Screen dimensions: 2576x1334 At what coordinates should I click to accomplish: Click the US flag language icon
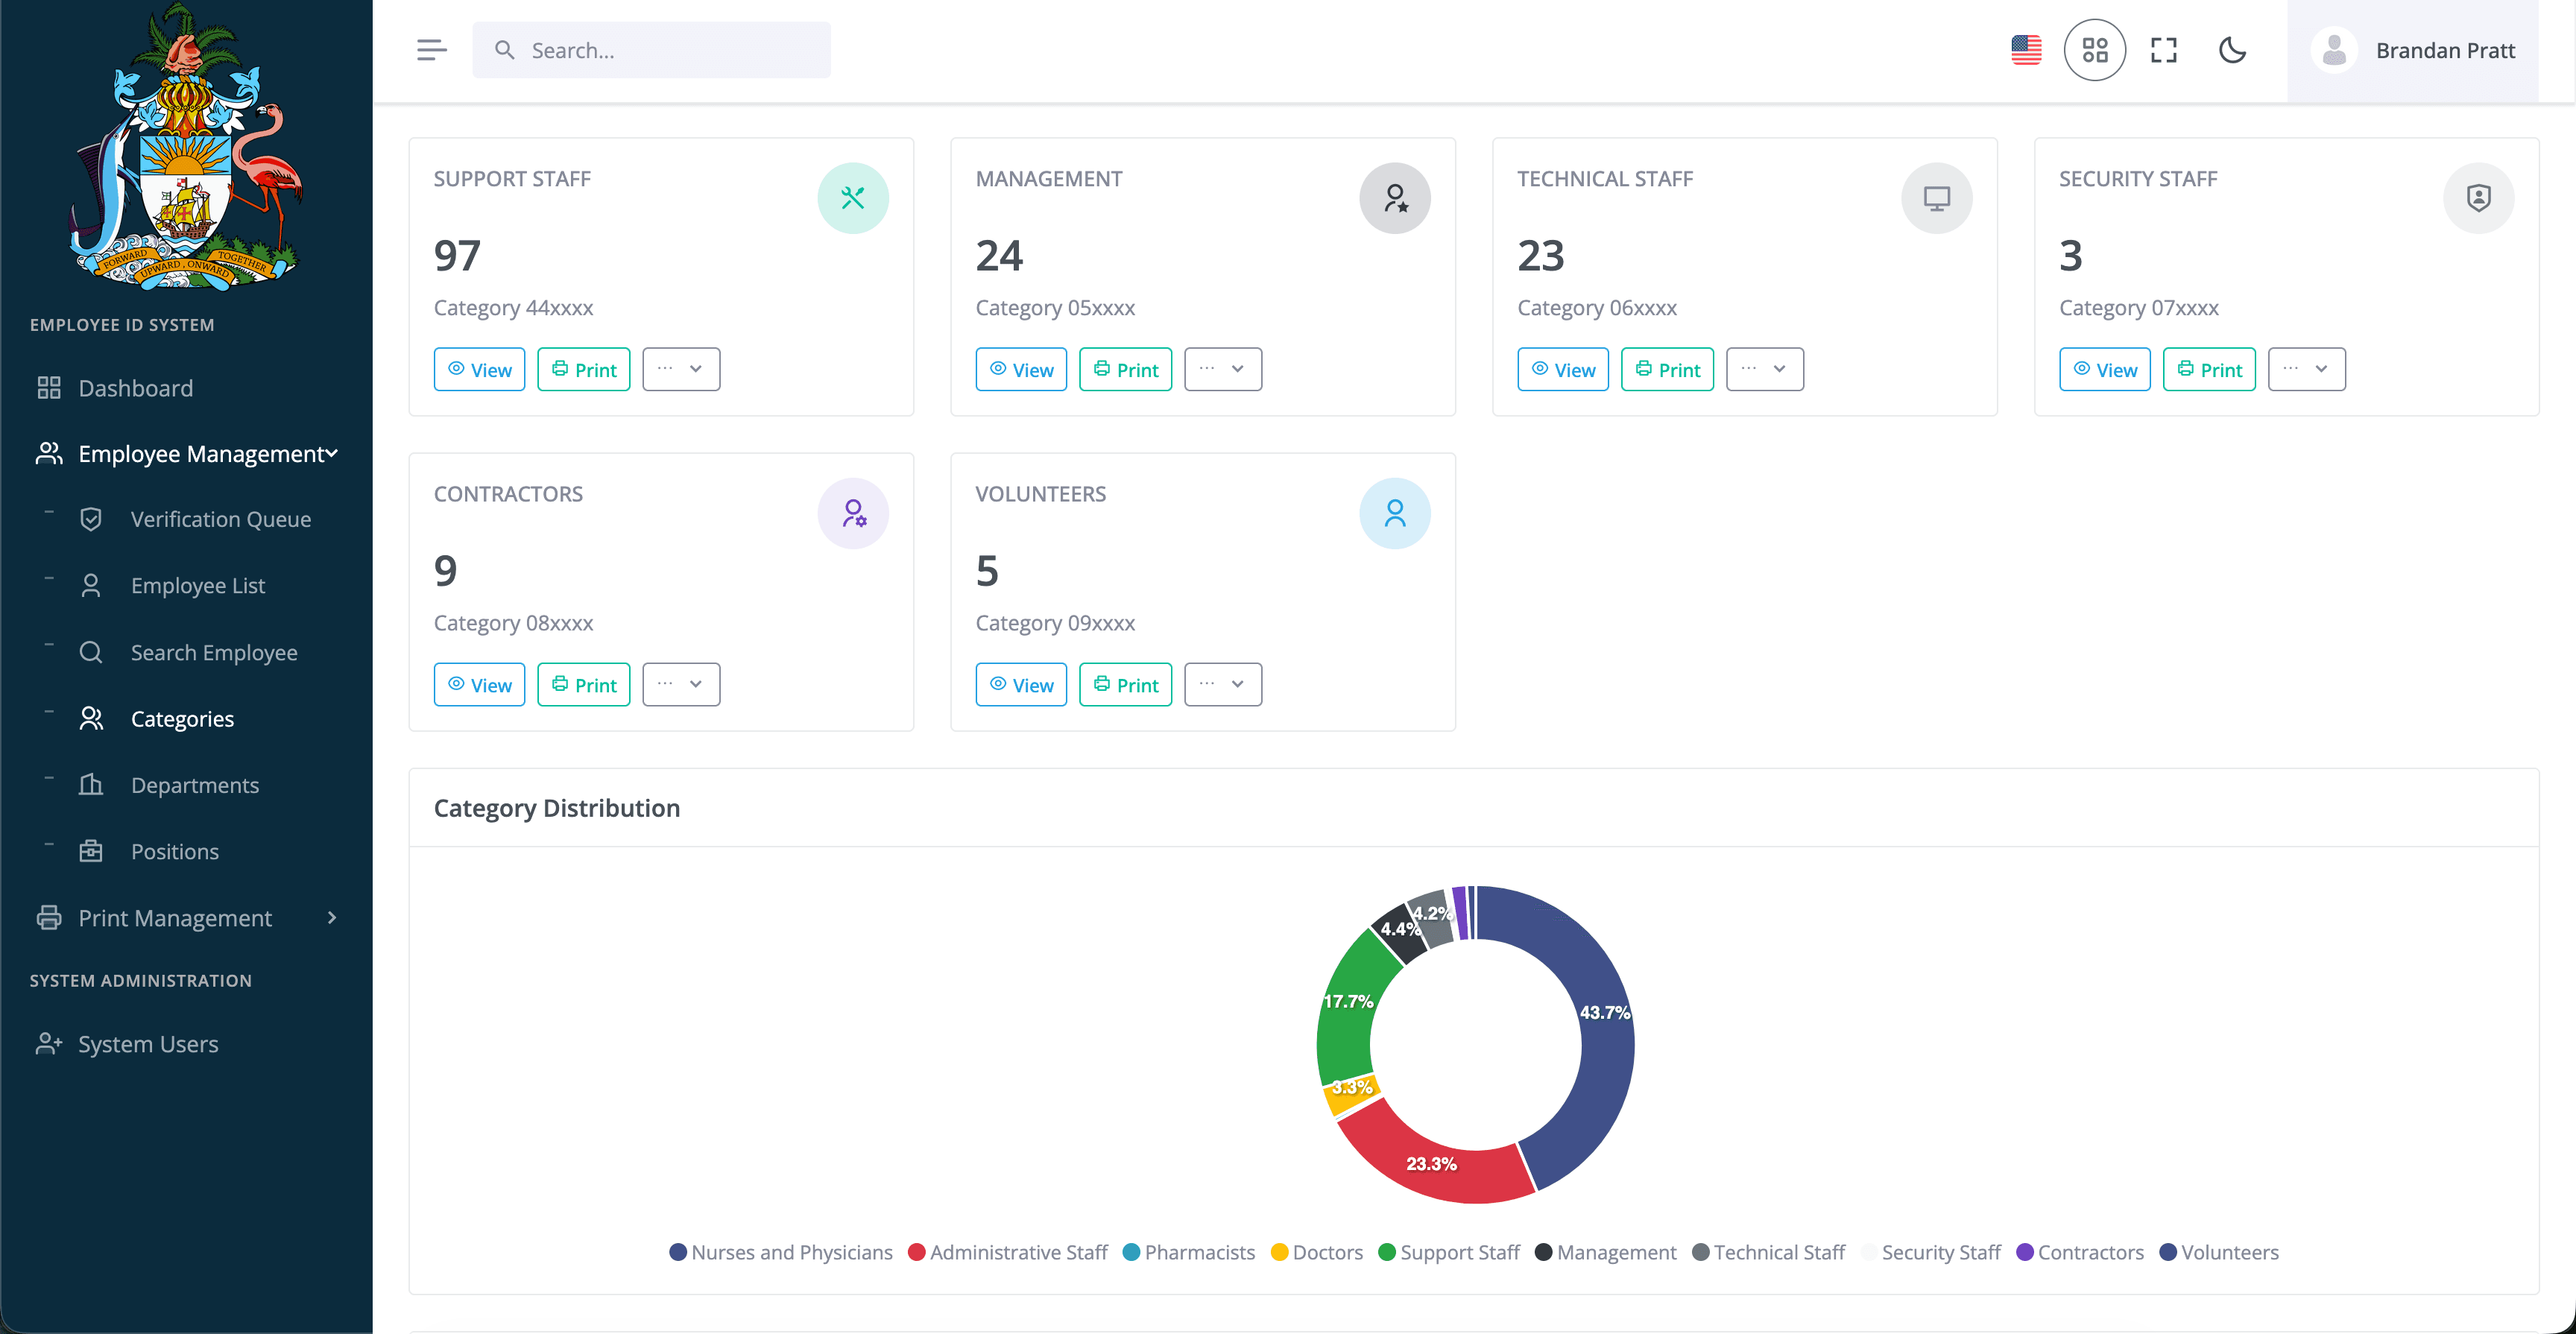pos(2026,49)
